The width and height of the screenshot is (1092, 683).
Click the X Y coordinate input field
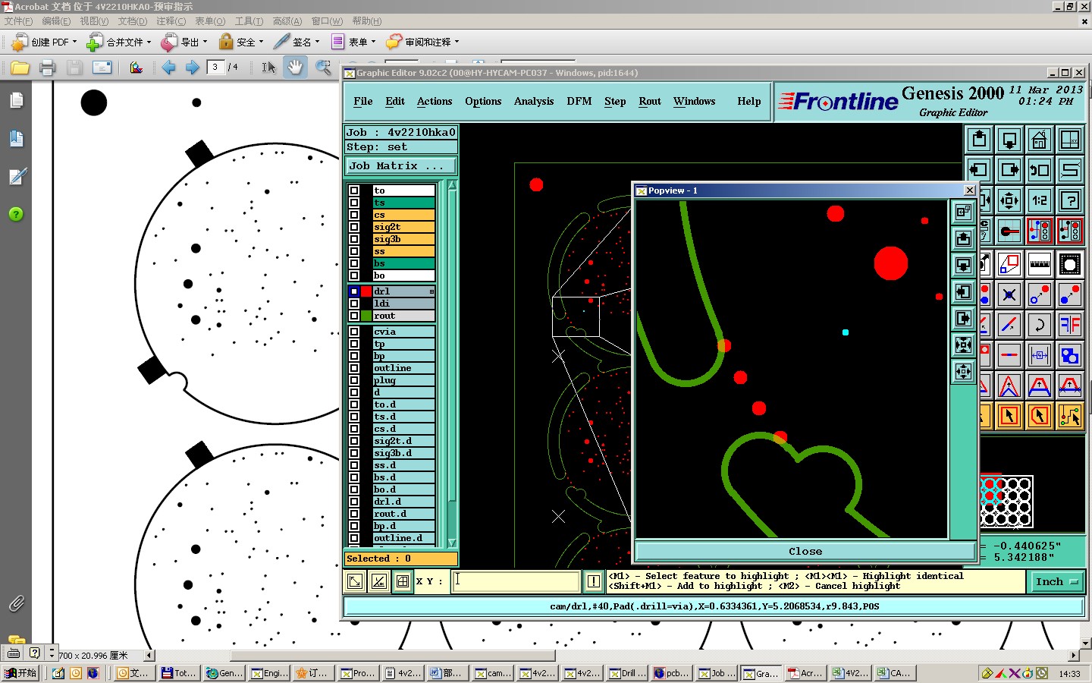516,581
